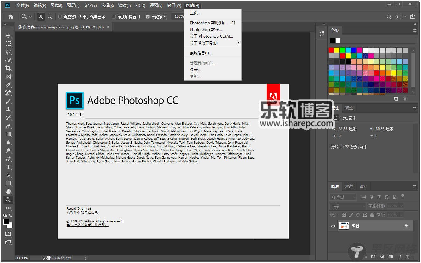Select the Move tool
The width and height of the screenshot is (421, 263).
8,35
